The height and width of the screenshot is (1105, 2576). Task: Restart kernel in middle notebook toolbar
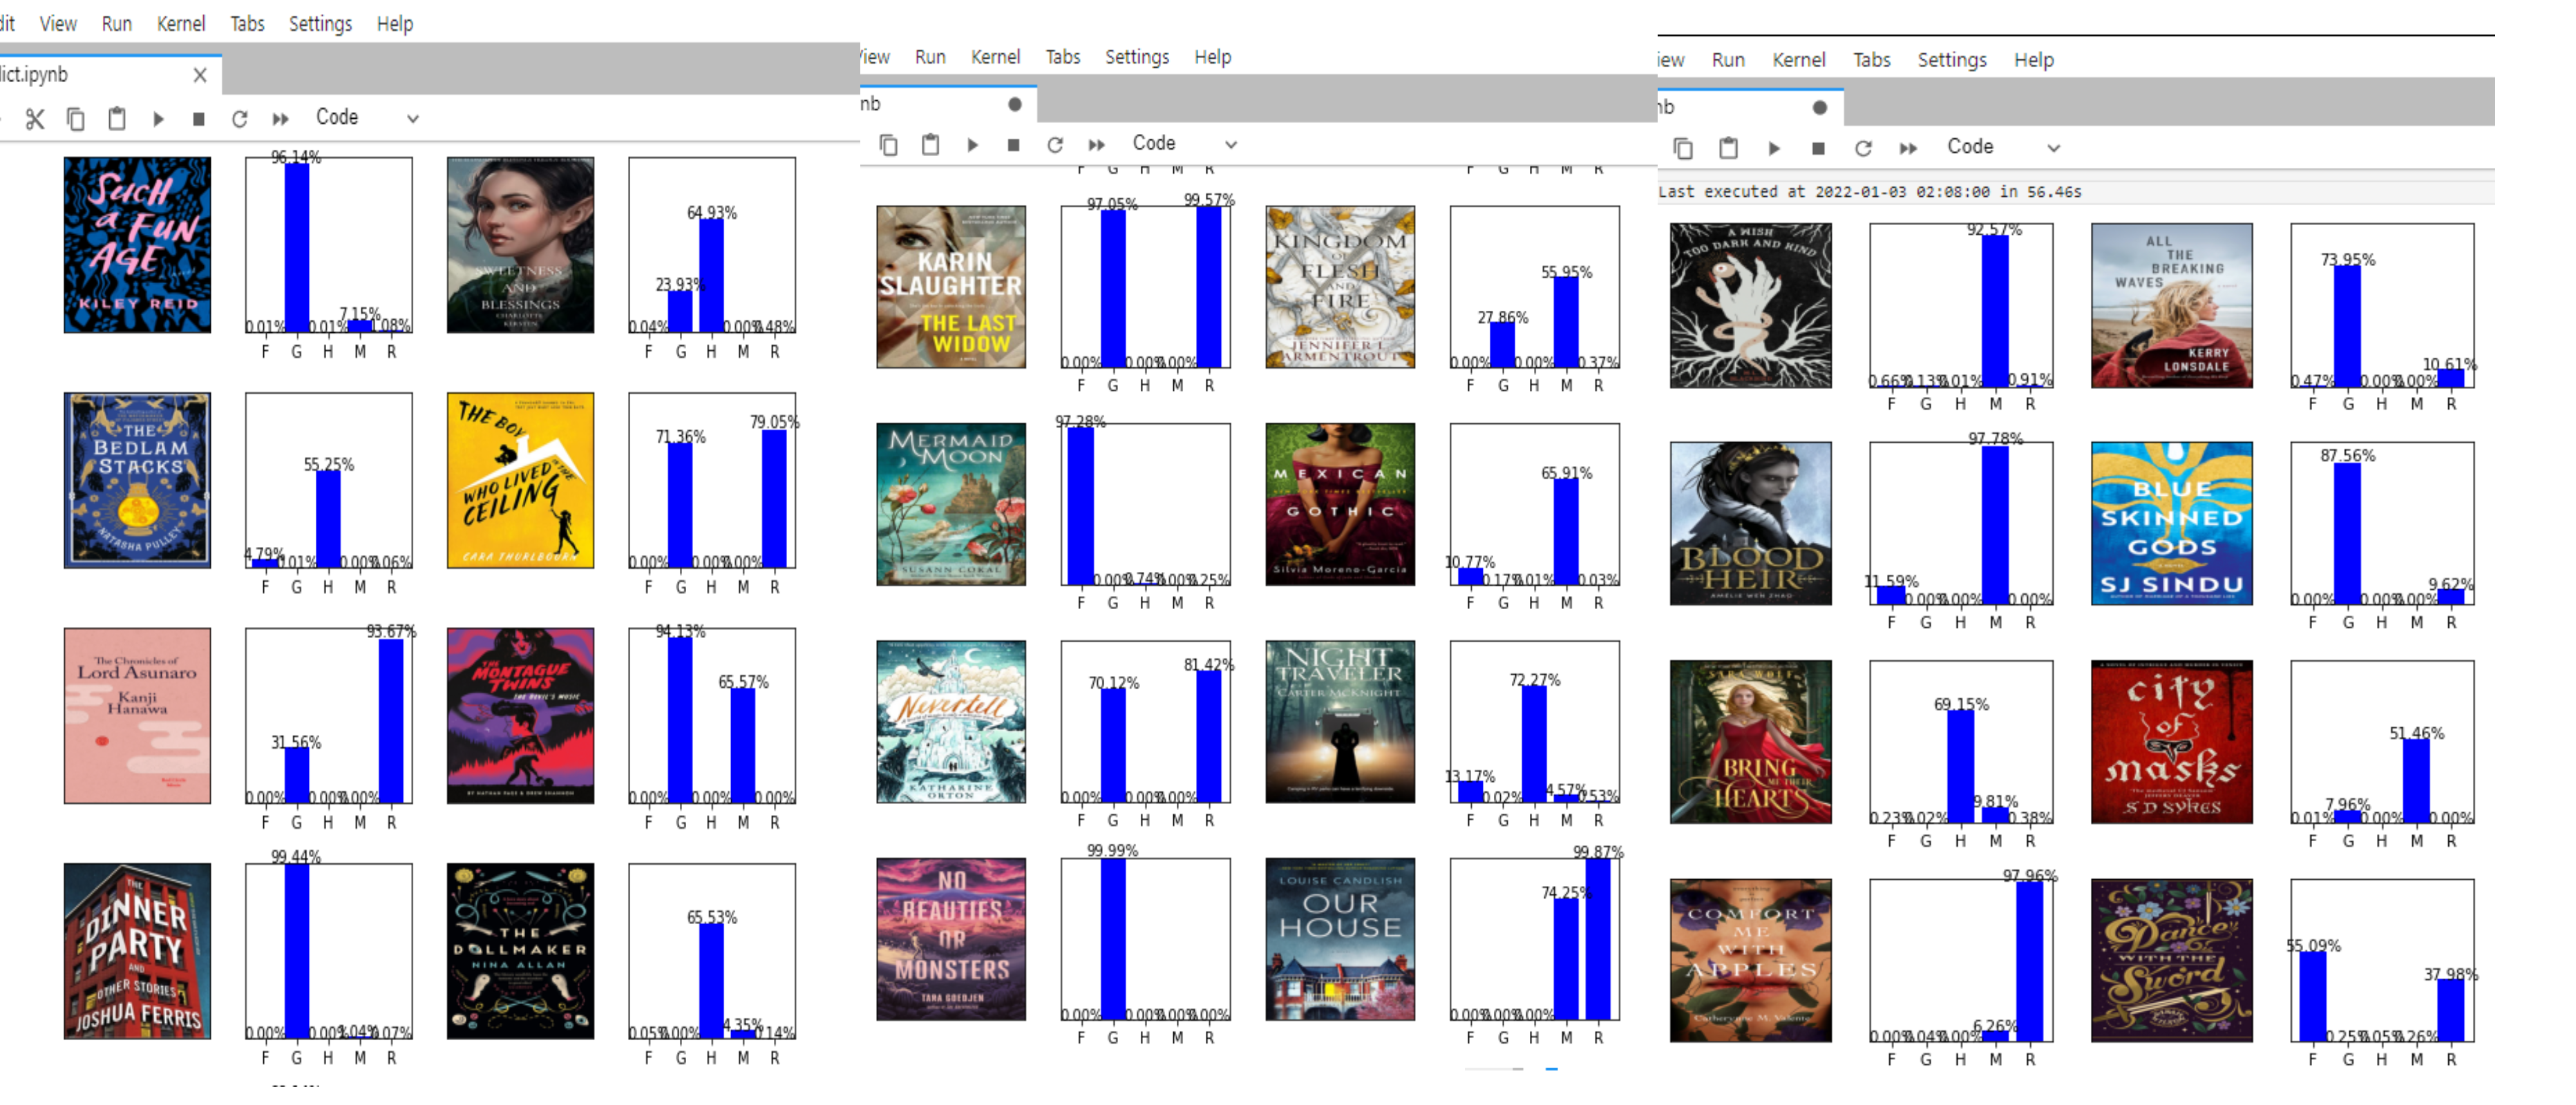[x=1055, y=145]
